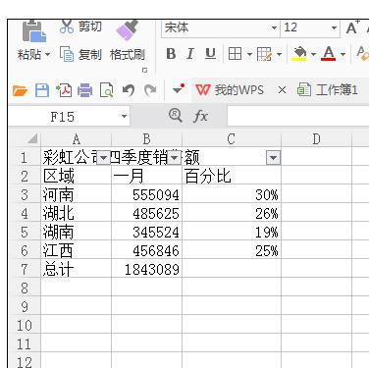Image resolution: width=369 pixels, height=368 pixels.
Task: Click the 剪切 cut scissors icon
Action: click(67, 26)
